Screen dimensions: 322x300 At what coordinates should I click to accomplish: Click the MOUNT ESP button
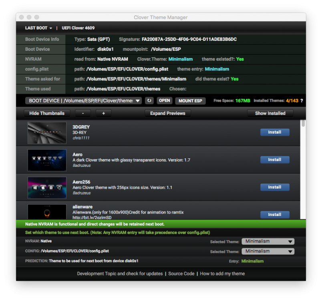[190, 101]
